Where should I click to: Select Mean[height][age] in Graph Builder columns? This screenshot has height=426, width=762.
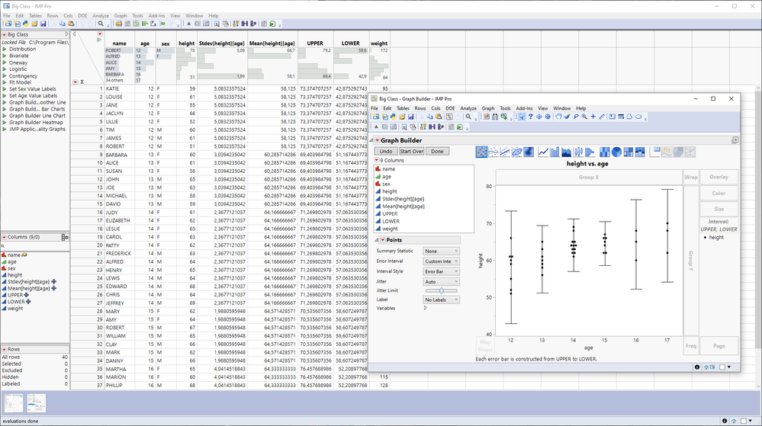pyautogui.click(x=404, y=207)
